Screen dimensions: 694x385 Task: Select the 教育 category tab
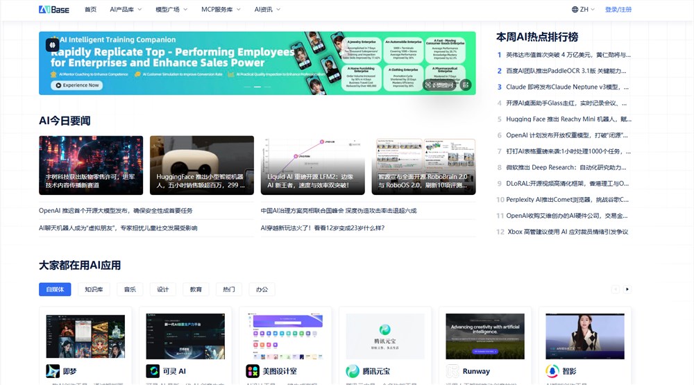(196, 289)
